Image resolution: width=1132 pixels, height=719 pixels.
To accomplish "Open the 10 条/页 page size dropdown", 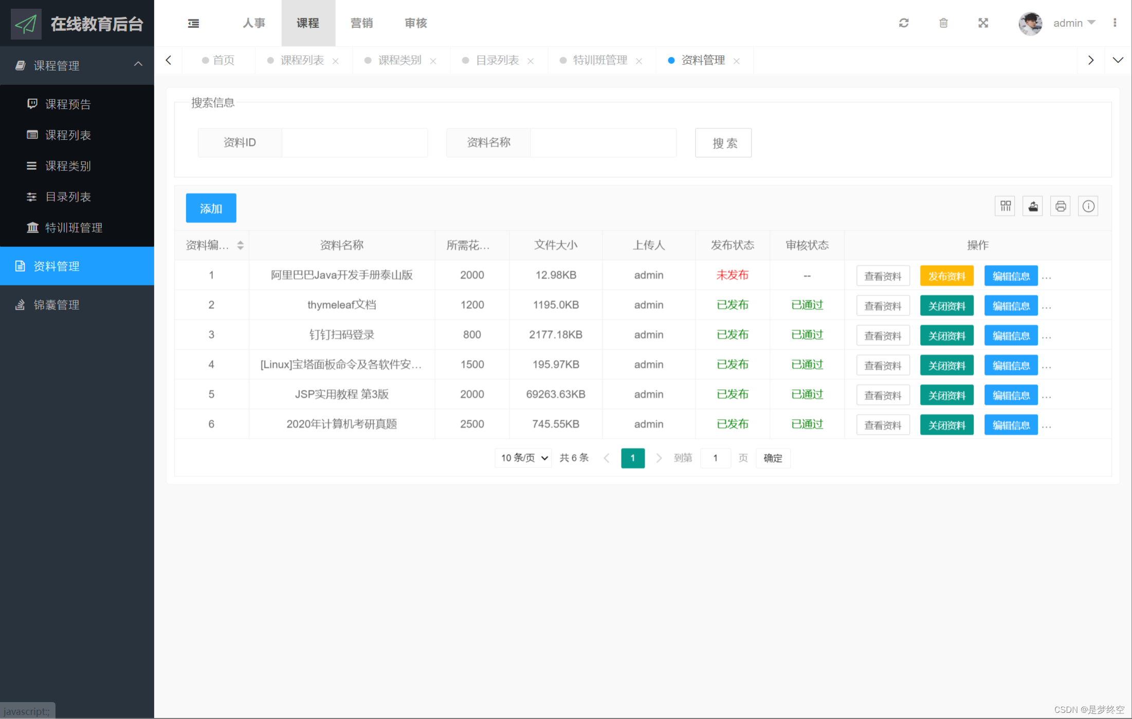I will tap(523, 458).
